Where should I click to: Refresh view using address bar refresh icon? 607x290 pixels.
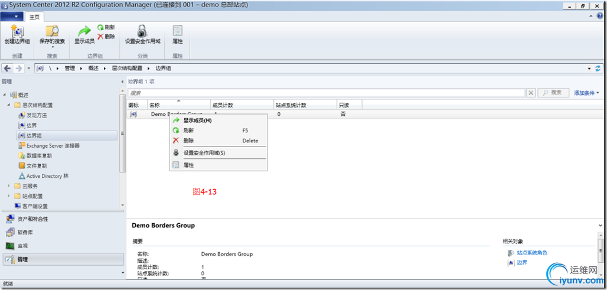[x=599, y=68]
